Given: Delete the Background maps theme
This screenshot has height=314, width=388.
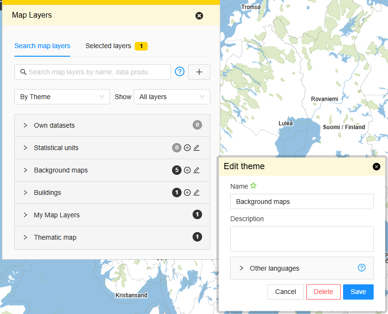Looking at the screenshot, I should (x=323, y=292).
